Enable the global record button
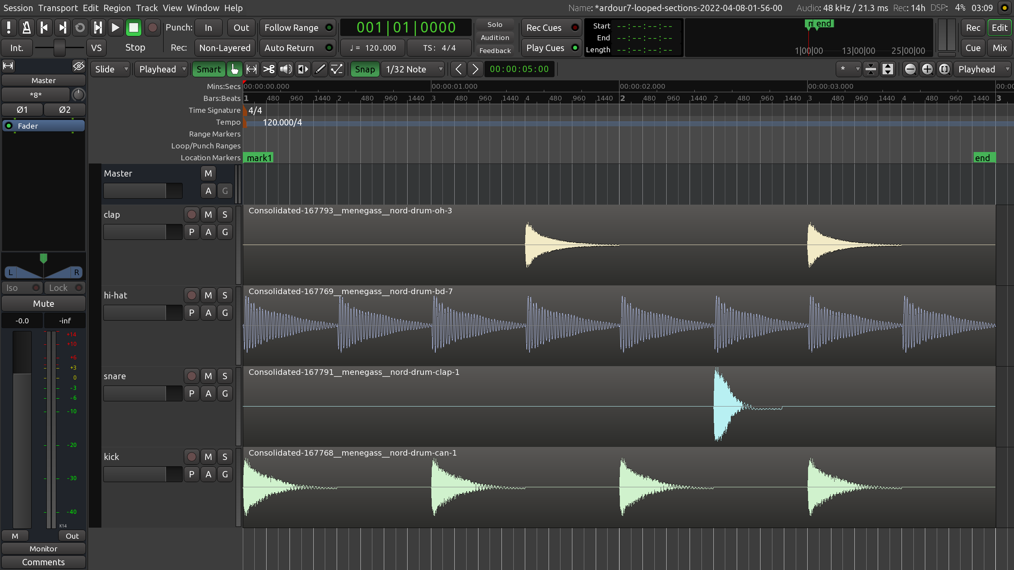This screenshot has width=1014, height=570. (x=152, y=28)
